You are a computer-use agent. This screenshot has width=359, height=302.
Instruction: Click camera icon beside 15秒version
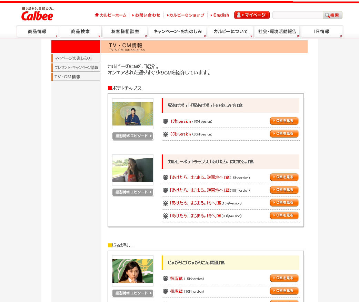166,122
